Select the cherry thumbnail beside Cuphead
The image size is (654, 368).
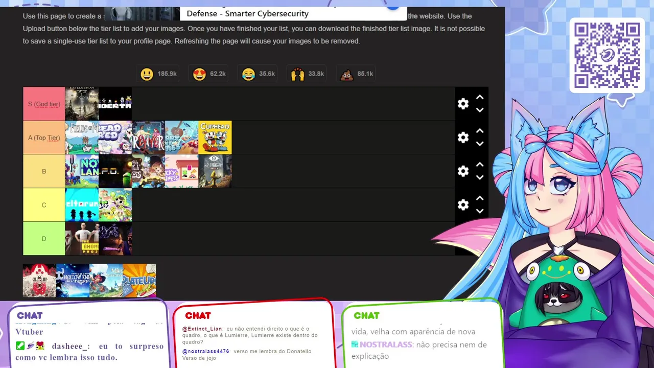point(182,137)
